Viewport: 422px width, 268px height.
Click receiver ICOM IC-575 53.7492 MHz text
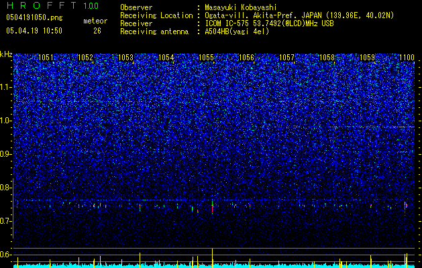tap(270, 23)
